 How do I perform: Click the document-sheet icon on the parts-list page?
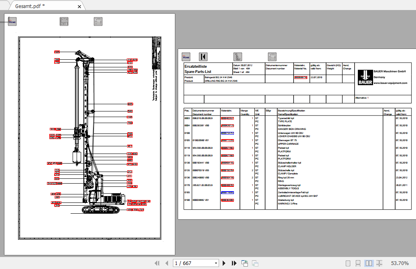pyautogui.click(x=272, y=57)
